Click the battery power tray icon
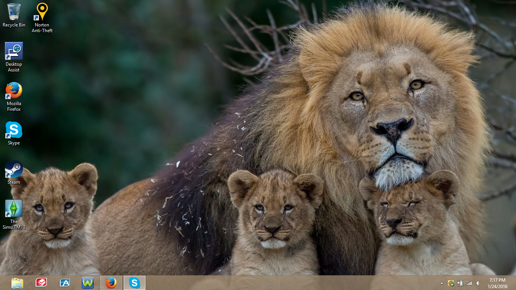516x290 pixels. [x=460, y=283]
